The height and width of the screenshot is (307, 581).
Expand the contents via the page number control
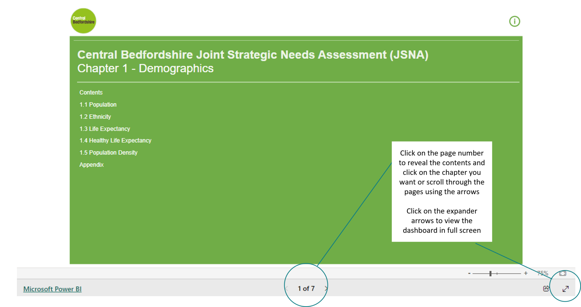click(306, 288)
